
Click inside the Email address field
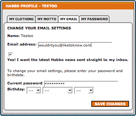(x=75, y=45)
